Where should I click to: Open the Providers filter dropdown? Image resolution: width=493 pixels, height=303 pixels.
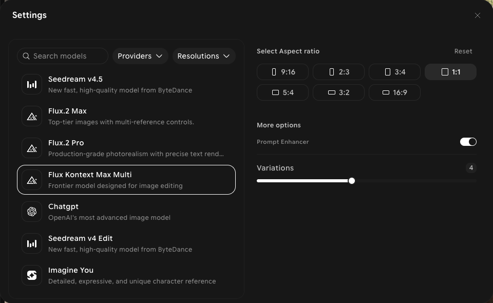(140, 56)
